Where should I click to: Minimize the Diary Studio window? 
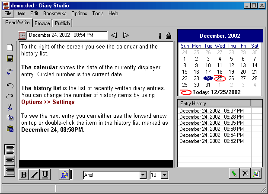pos(247,6)
